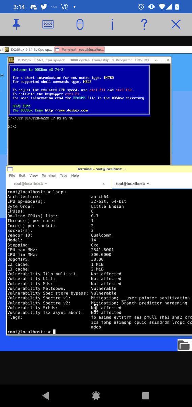Click the CPU max MHz value 2841.6001
Image resolution: width=192 pixels, height=407 pixels.
[102, 250]
